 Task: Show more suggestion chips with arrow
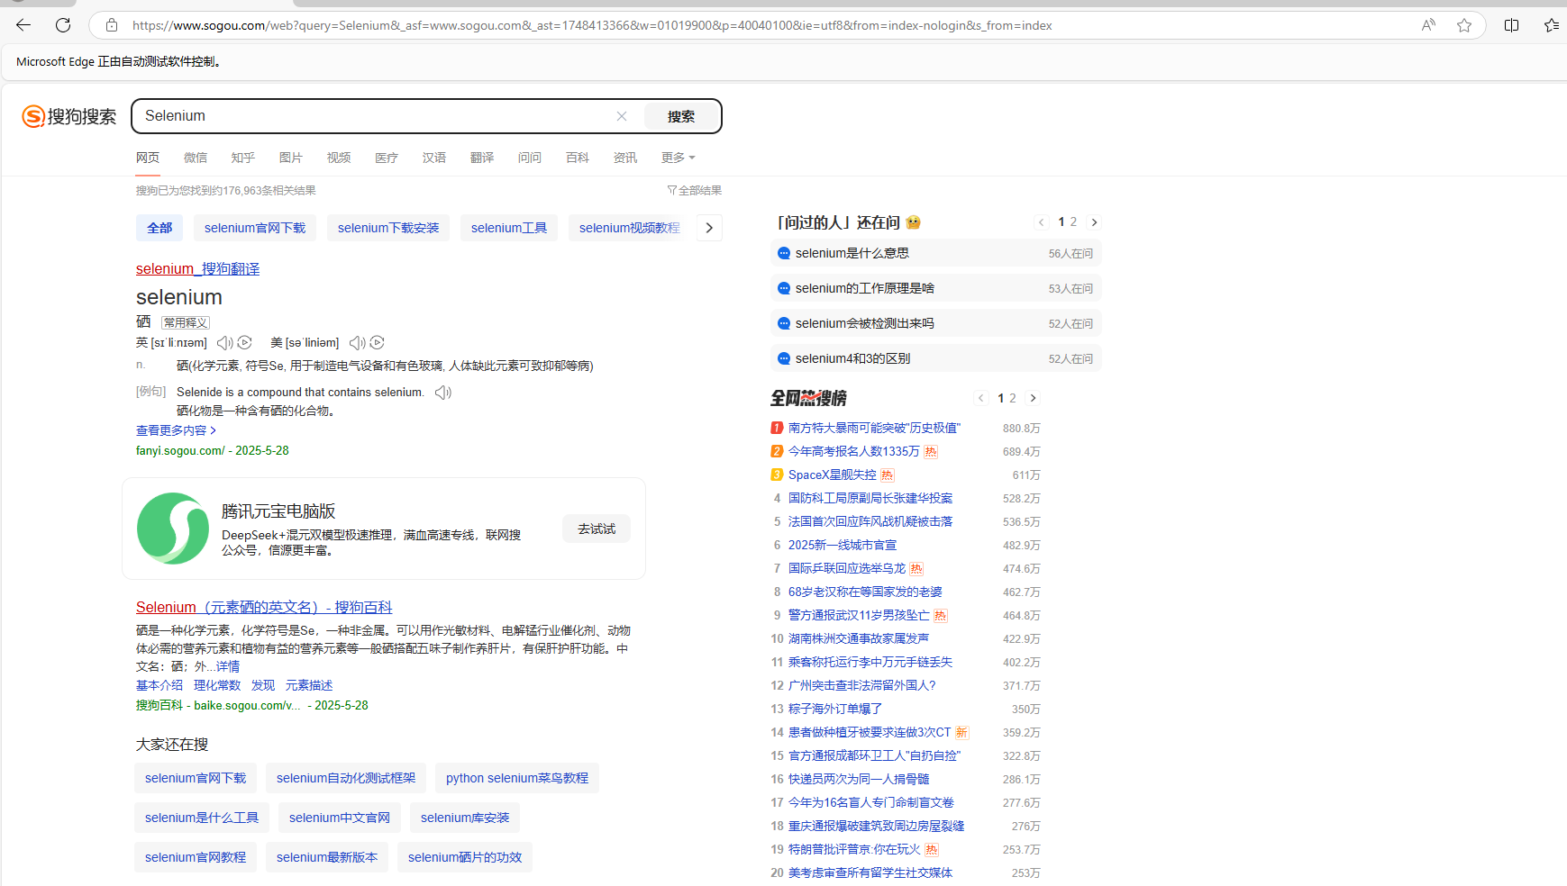point(709,228)
